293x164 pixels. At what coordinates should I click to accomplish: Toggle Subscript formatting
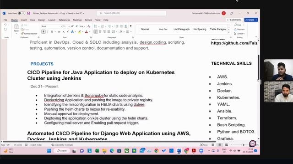point(64,32)
